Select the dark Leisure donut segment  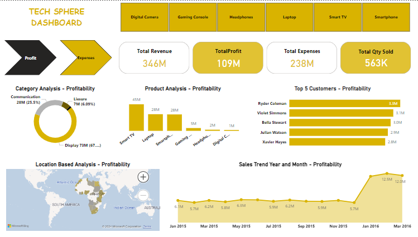pos(66,105)
